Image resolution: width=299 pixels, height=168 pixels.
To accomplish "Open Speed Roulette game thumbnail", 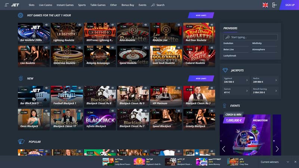I will click(133, 56).
